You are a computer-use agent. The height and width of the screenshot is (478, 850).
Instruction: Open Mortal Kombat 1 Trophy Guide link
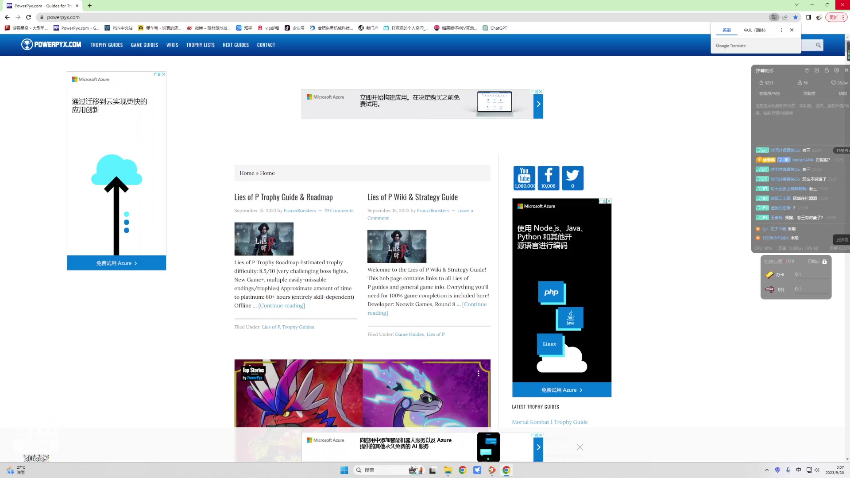click(550, 422)
